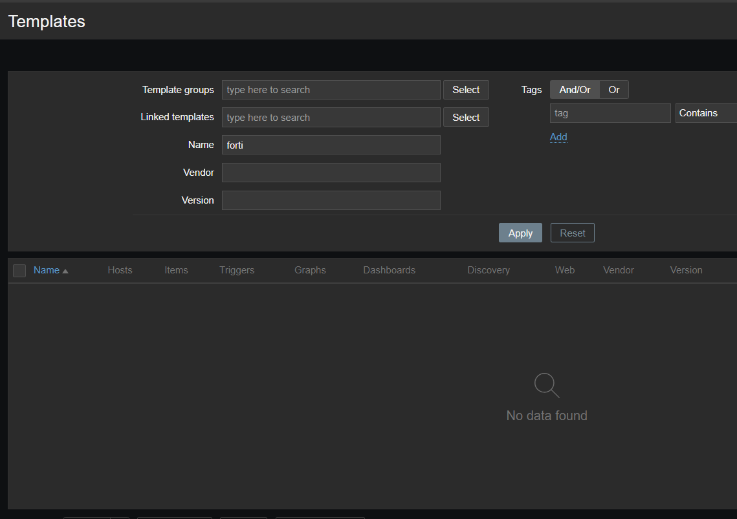The width and height of the screenshot is (737, 519).
Task: Switch tag evaluation to And/Or
Action: pos(575,90)
